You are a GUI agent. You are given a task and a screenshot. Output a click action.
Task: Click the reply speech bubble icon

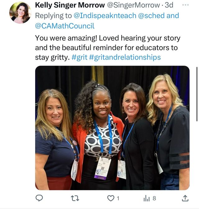tap(39, 198)
